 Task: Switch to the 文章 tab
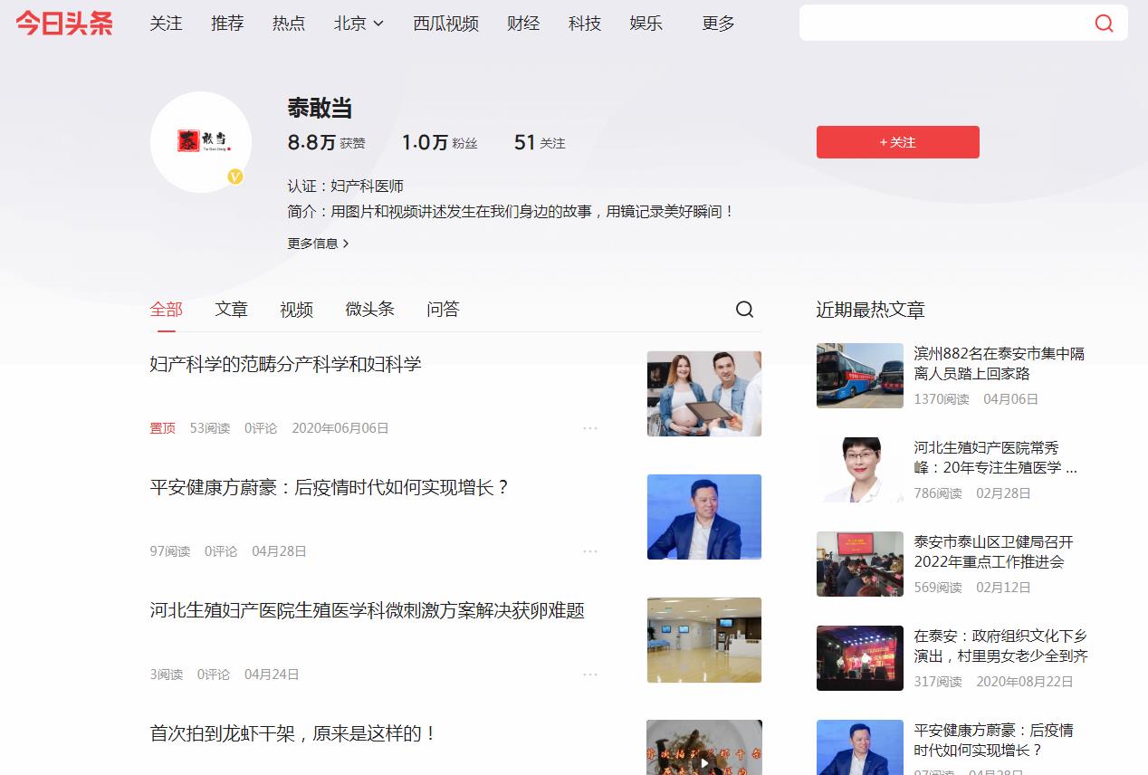click(x=231, y=310)
